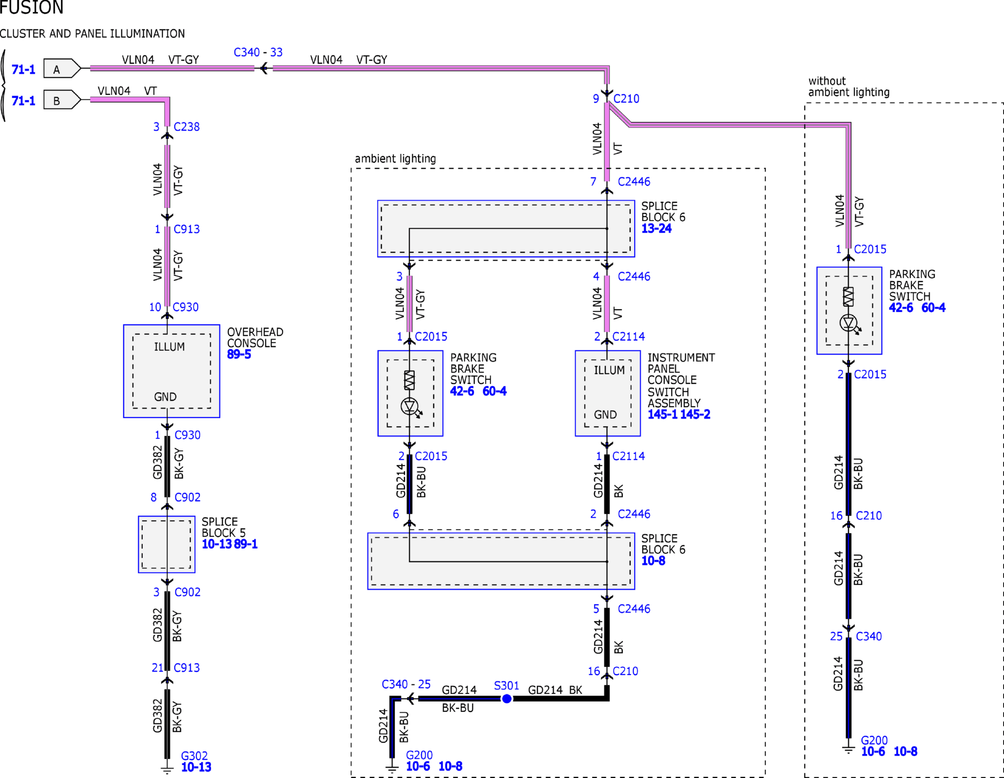Click "INSTRUMENT PANEL CONSOLE SWITCH ASSEMBLY" name
Viewport: 1004px width, 778px height.
point(681,380)
